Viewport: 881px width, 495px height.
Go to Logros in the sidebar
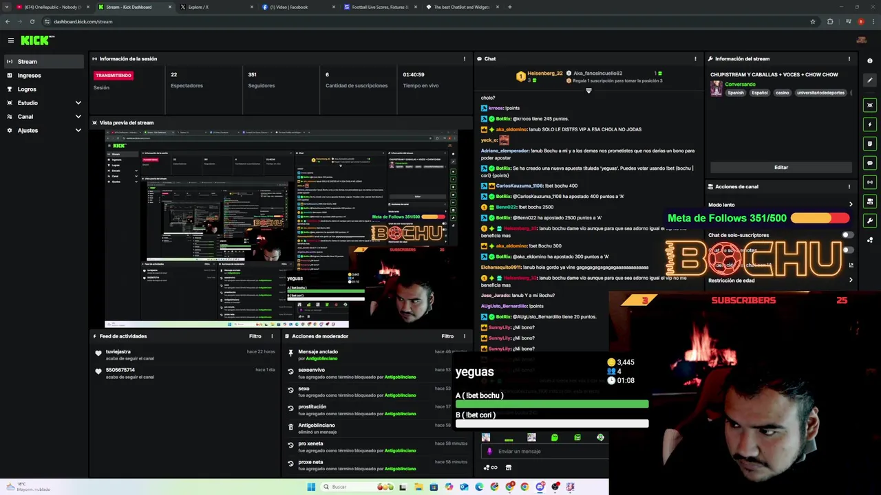(44, 89)
